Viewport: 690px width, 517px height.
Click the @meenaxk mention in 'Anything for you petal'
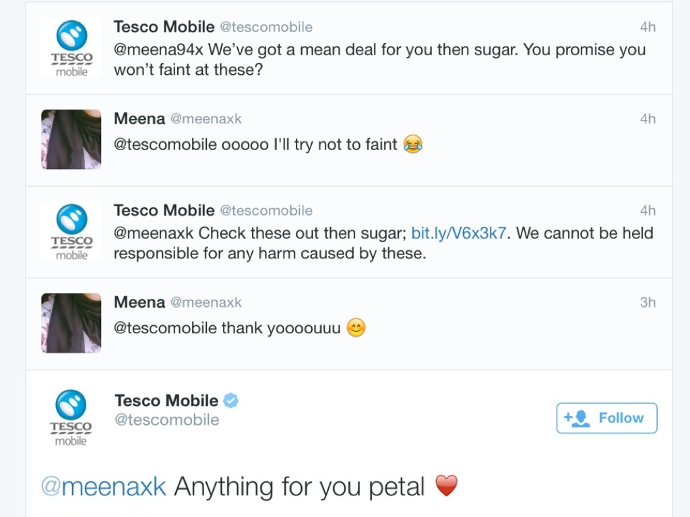(104, 487)
